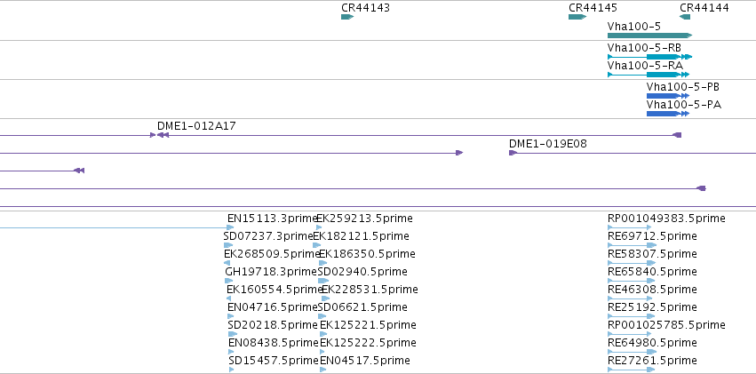Select the RP001049383.5prime EST label
756x374 pixels.
(666, 219)
